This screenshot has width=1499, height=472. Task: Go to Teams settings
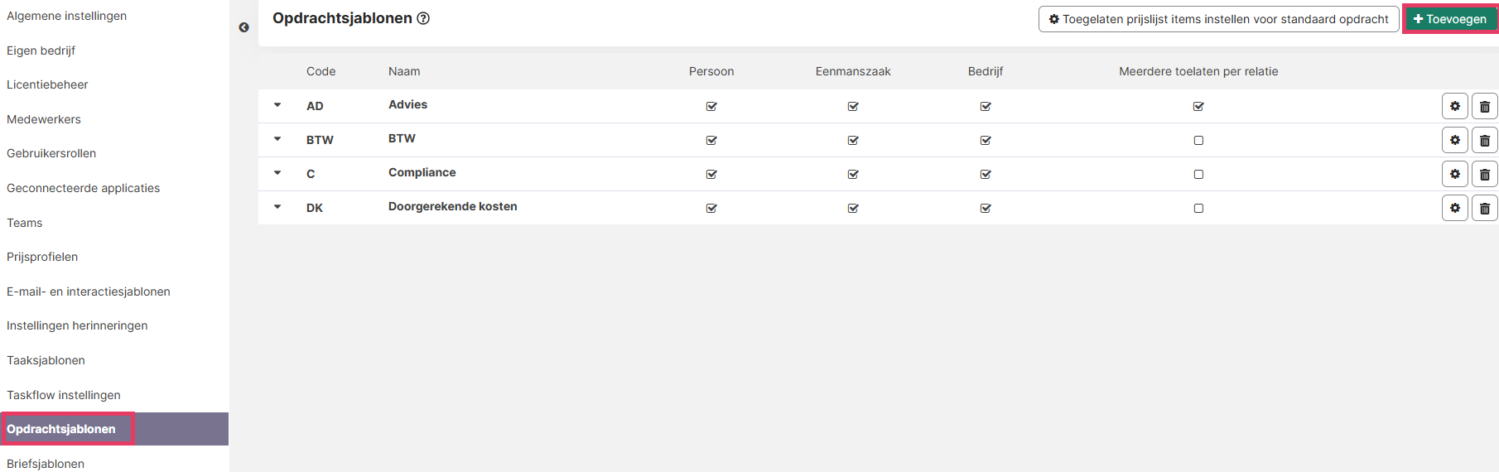[x=25, y=223]
